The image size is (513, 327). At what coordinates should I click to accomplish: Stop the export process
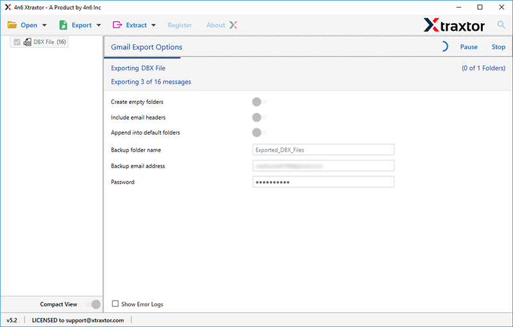click(498, 47)
